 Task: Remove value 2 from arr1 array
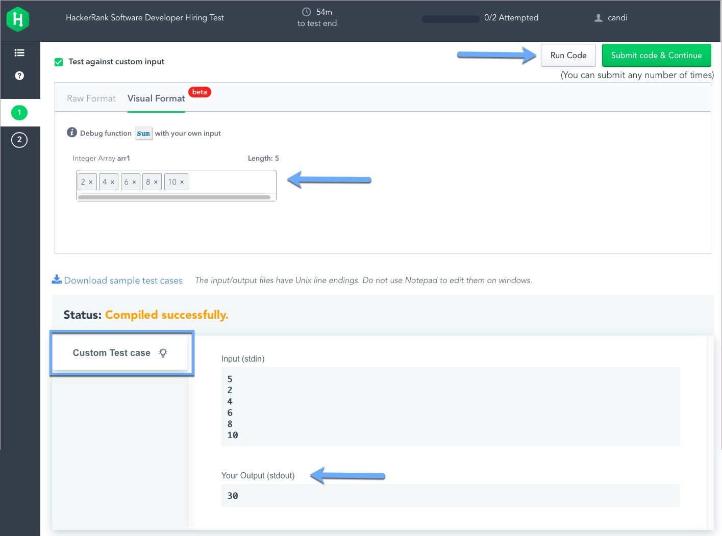coord(91,182)
